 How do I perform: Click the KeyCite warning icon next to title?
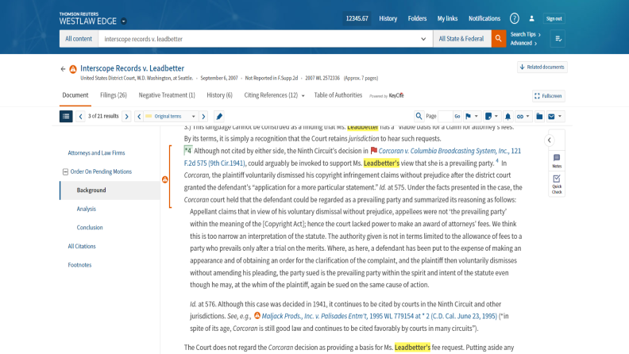73,69
